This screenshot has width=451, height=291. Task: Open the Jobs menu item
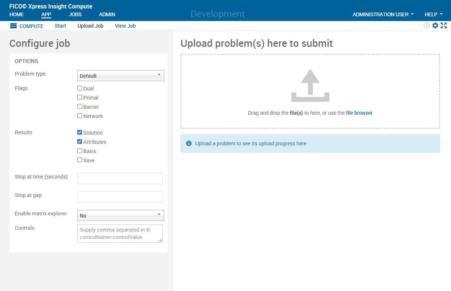[x=75, y=14]
